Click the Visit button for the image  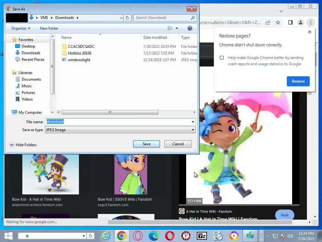click(x=285, y=215)
